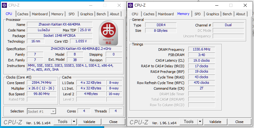Screen dimensions: 254x128
Task: Click the 19.0 clocks CAS latency value
Action: click(x=202, y=60)
